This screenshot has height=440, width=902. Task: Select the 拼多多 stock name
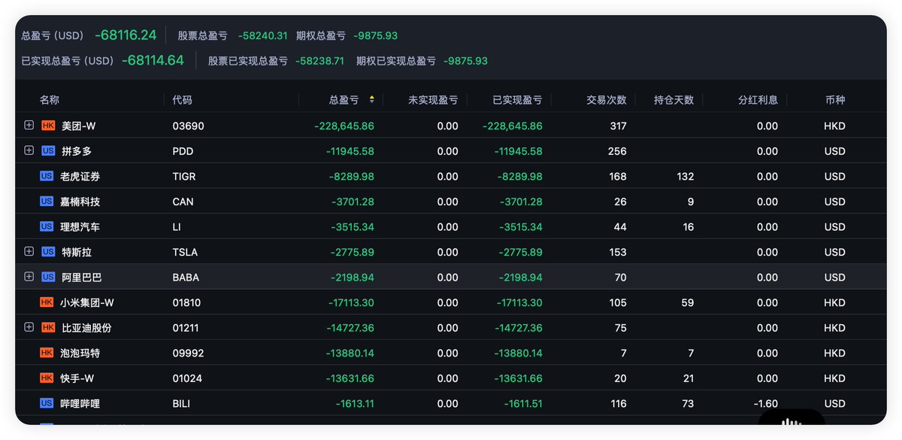point(77,151)
